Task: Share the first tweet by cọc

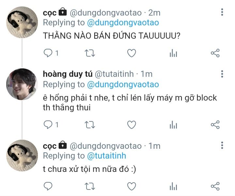Action: coord(215,53)
